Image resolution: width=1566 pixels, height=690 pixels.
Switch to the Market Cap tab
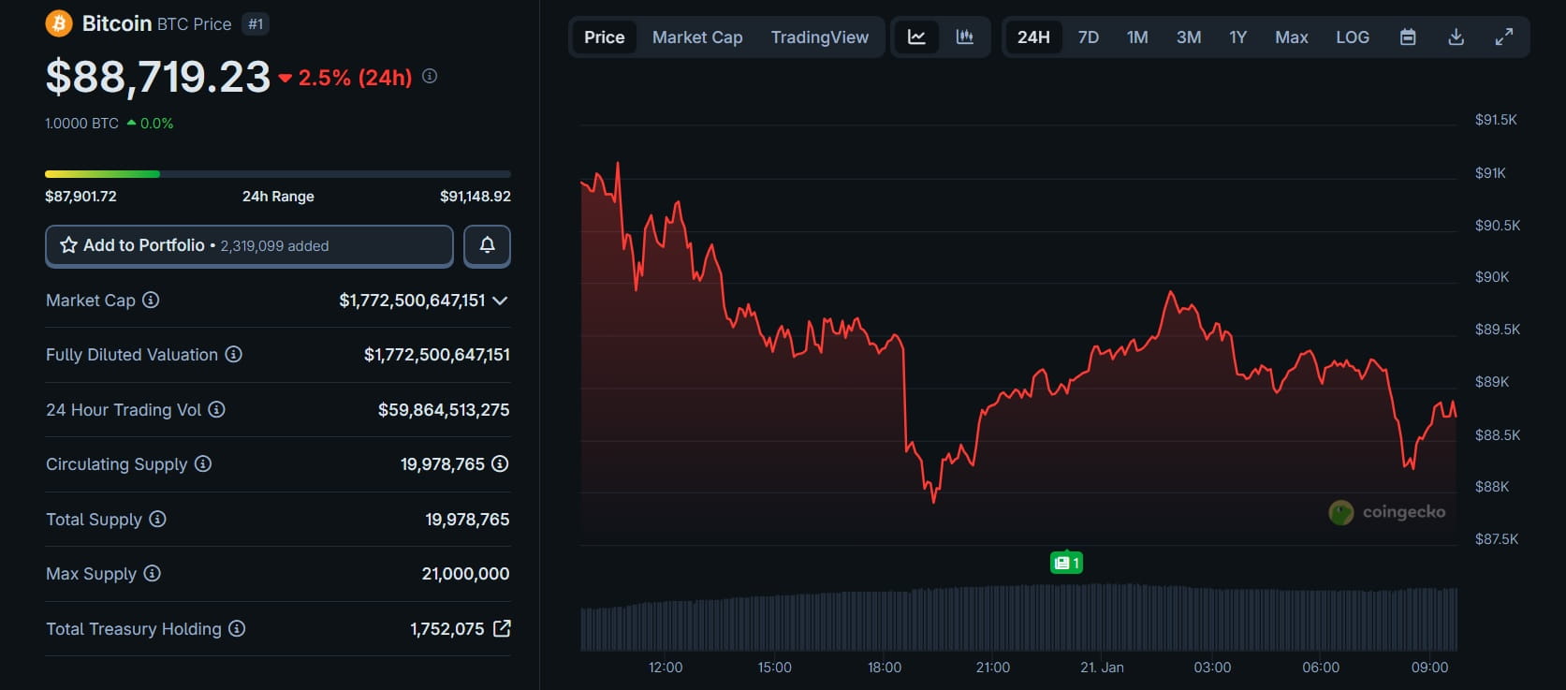click(697, 37)
